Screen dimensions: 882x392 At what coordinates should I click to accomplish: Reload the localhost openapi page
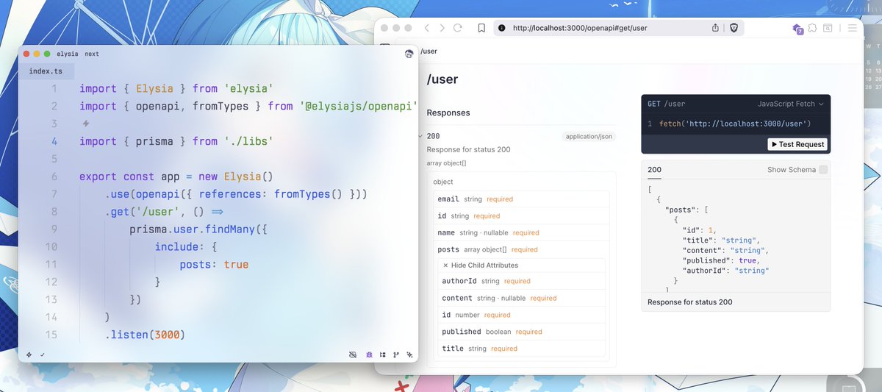pos(457,28)
